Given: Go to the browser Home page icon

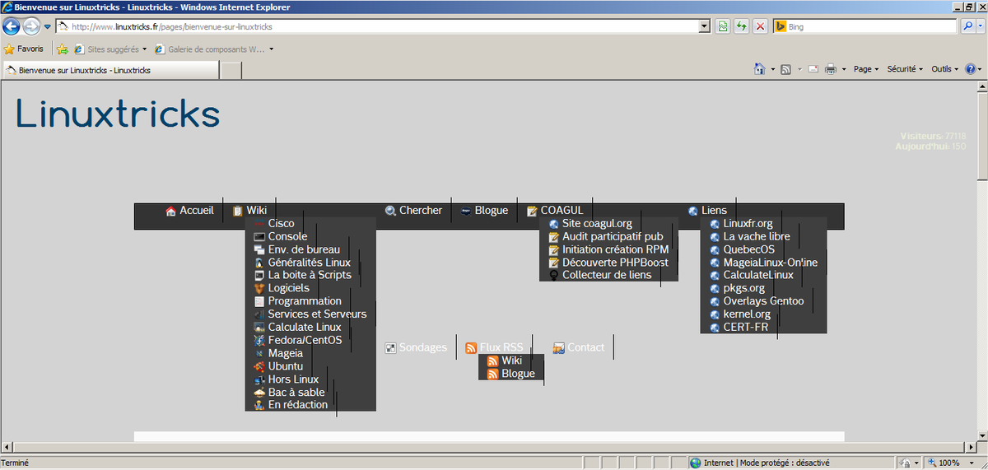Looking at the screenshot, I should click(x=760, y=69).
